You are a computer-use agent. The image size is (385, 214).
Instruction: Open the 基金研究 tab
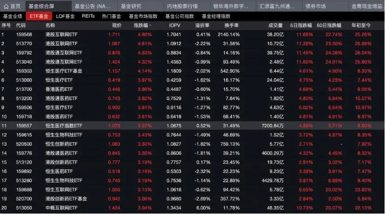click(x=131, y=6)
